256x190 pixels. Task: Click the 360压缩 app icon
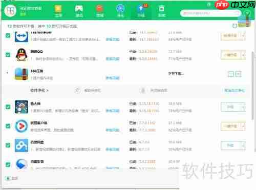click(x=22, y=74)
